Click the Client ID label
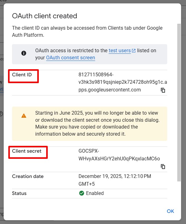186x224 pixels. 22,75
